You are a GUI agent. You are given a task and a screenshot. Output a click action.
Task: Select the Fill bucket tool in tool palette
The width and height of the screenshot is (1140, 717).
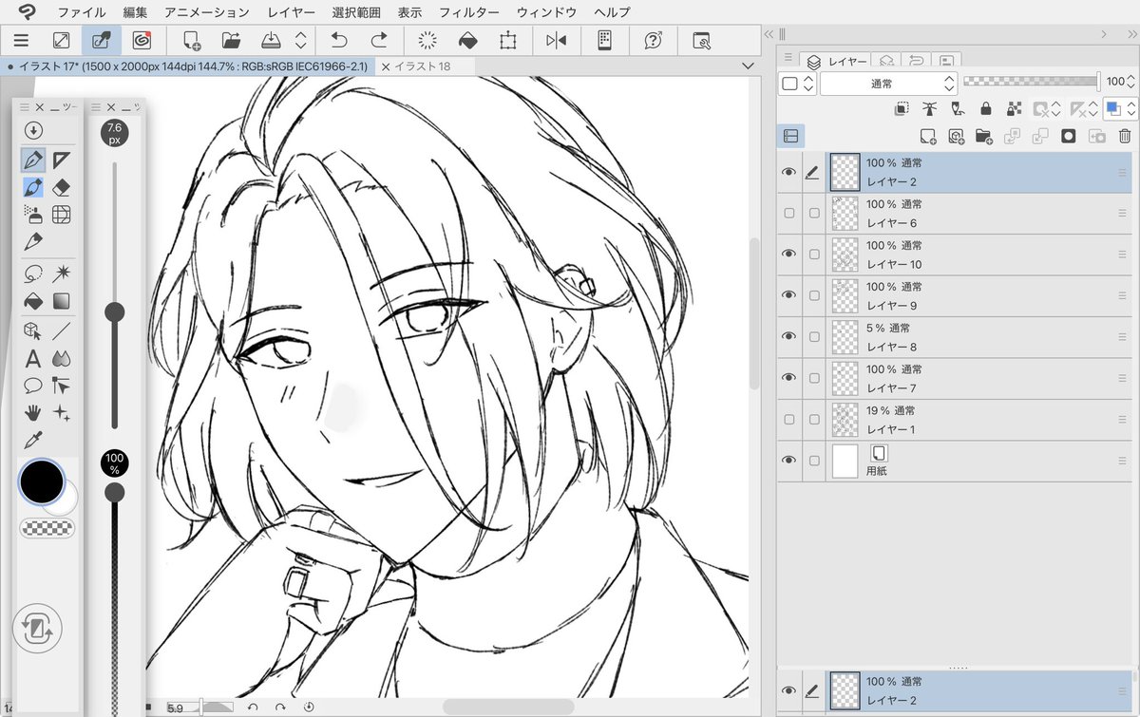point(33,302)
